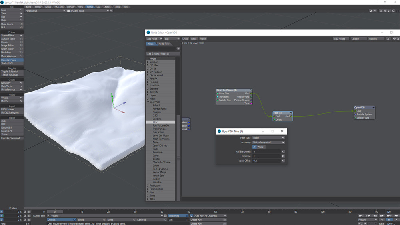400x225 pixels.
Task: Open Auto Key All Channels dropdown
Action: pos(210,216)
